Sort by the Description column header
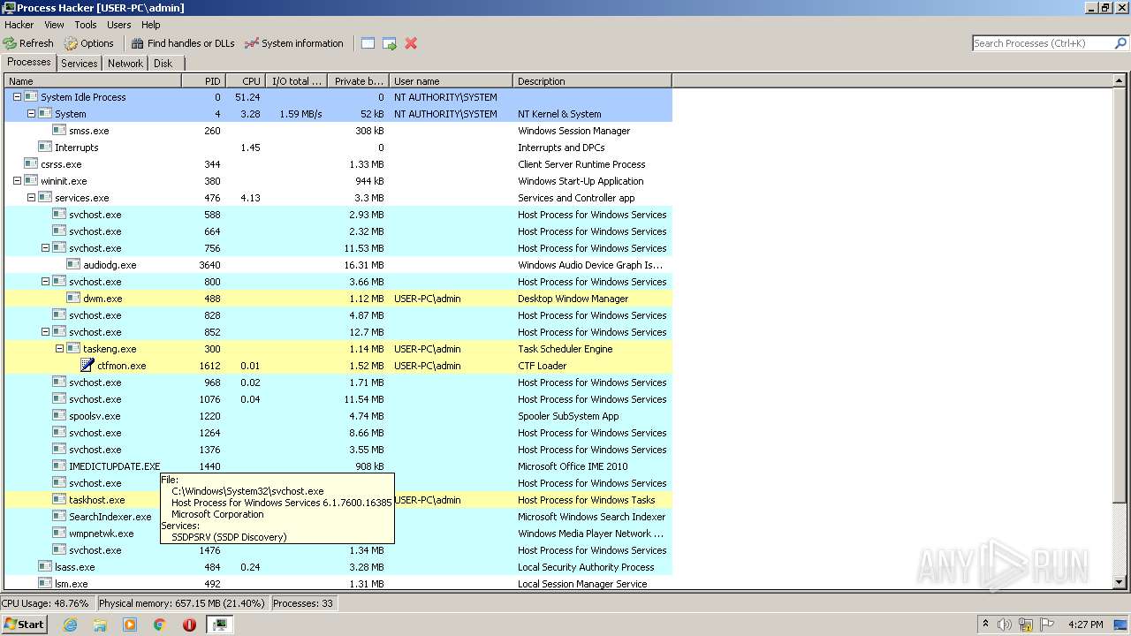The height and width of the screenshot is (636, 1131). click(x=592, y=81)
